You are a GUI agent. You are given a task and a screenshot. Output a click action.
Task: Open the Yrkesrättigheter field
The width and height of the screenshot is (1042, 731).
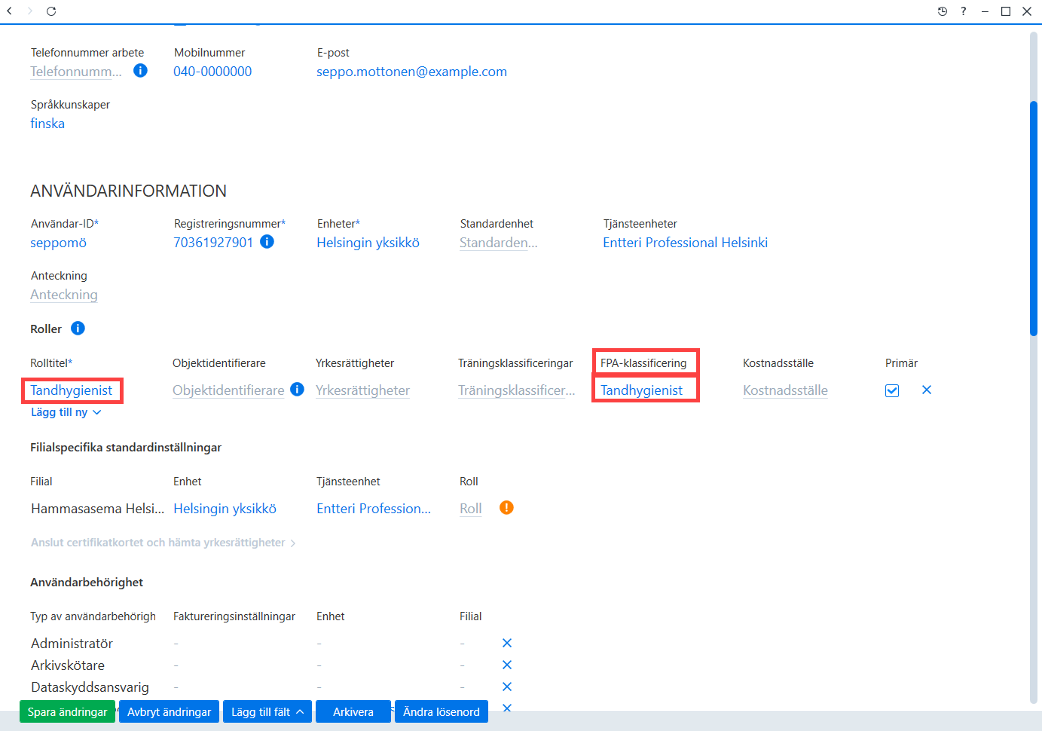(362, 390)
